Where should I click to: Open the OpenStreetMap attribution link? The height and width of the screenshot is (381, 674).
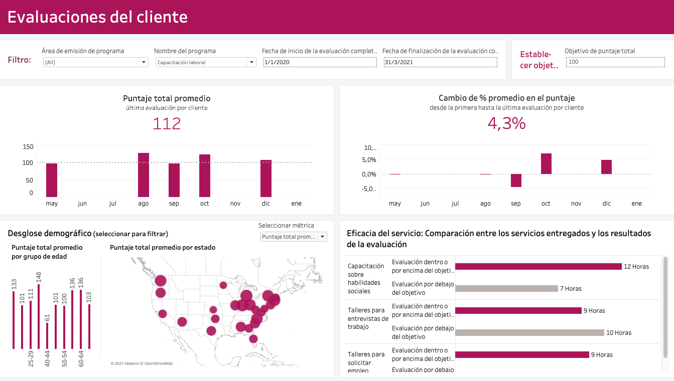point(159,363)
